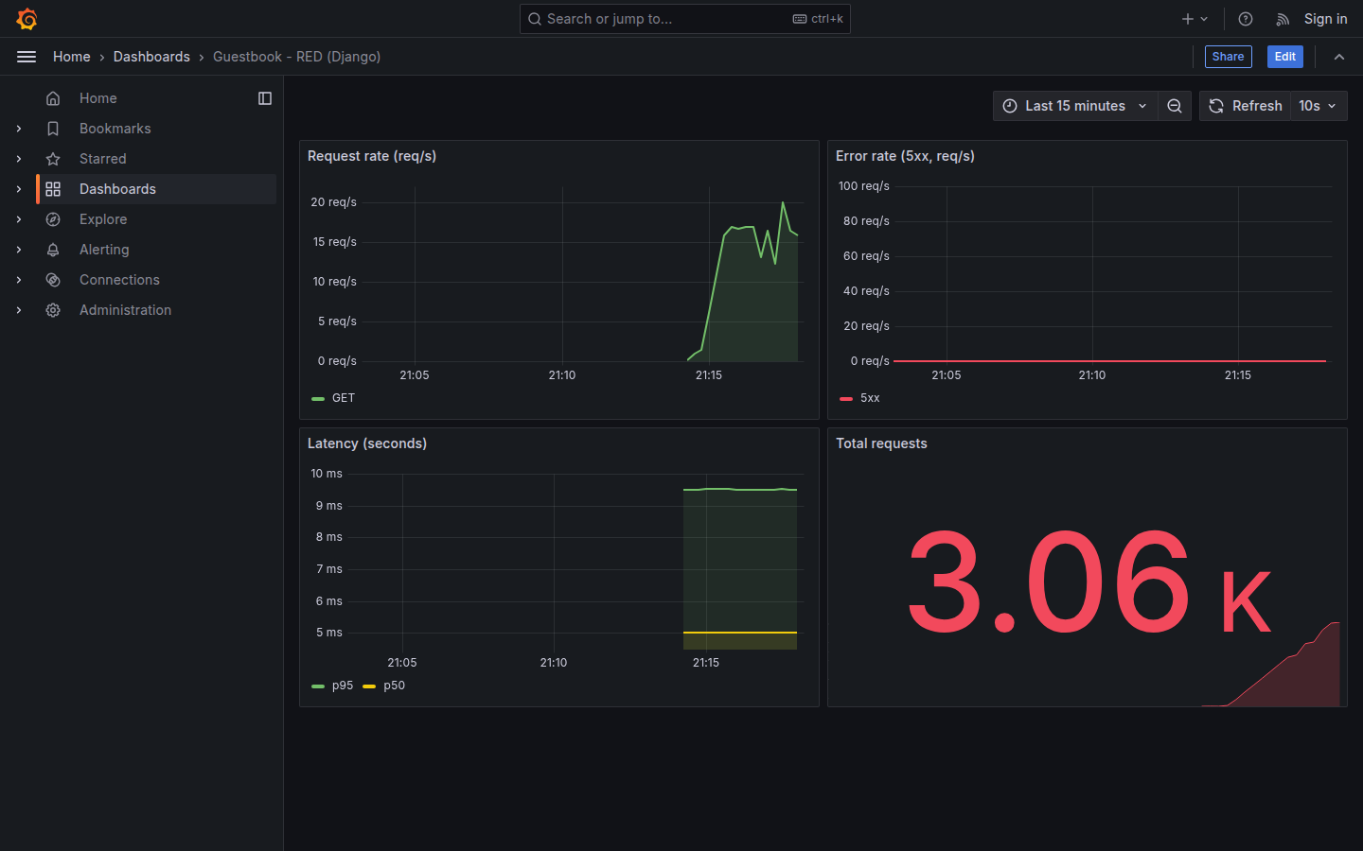Click the GET legend green color swatch
The width and height of the screenshot is (1363, 851).
pos(318,399)
